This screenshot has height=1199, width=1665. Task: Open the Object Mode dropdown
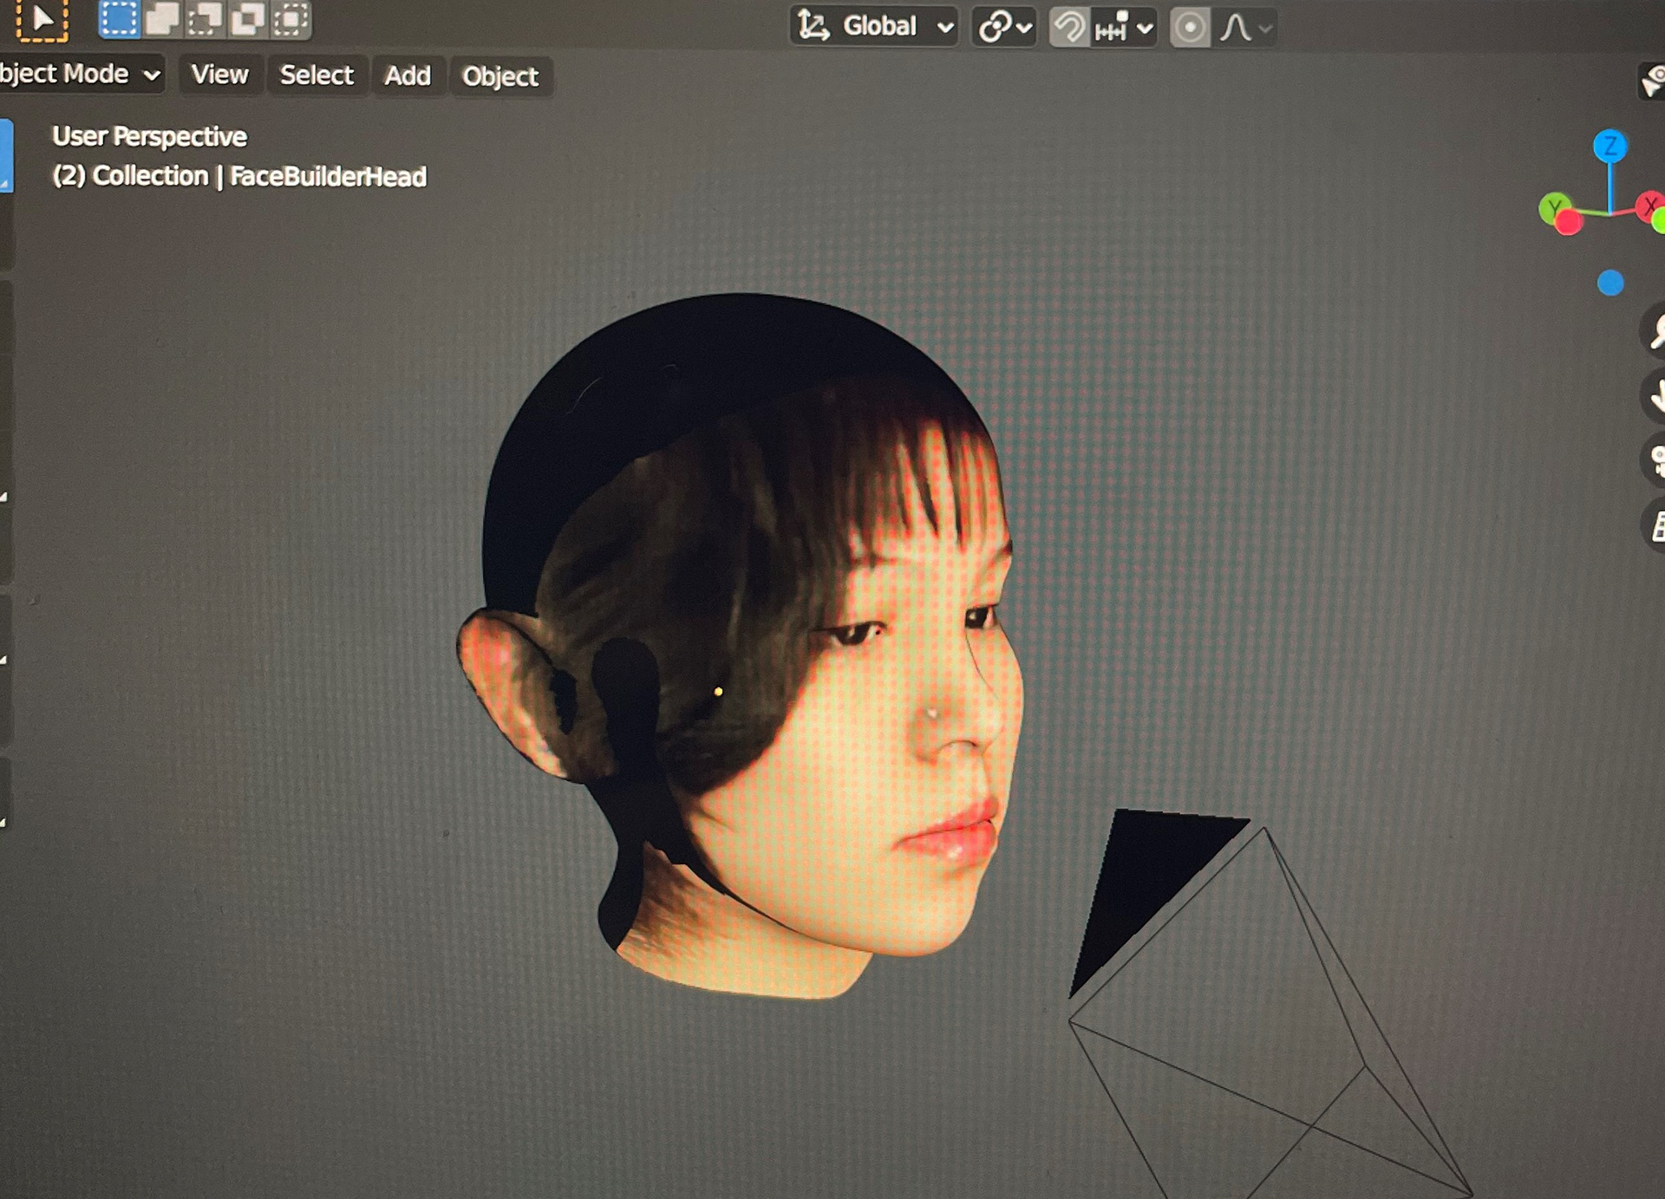pyautogui.click(x=78, y=75)
